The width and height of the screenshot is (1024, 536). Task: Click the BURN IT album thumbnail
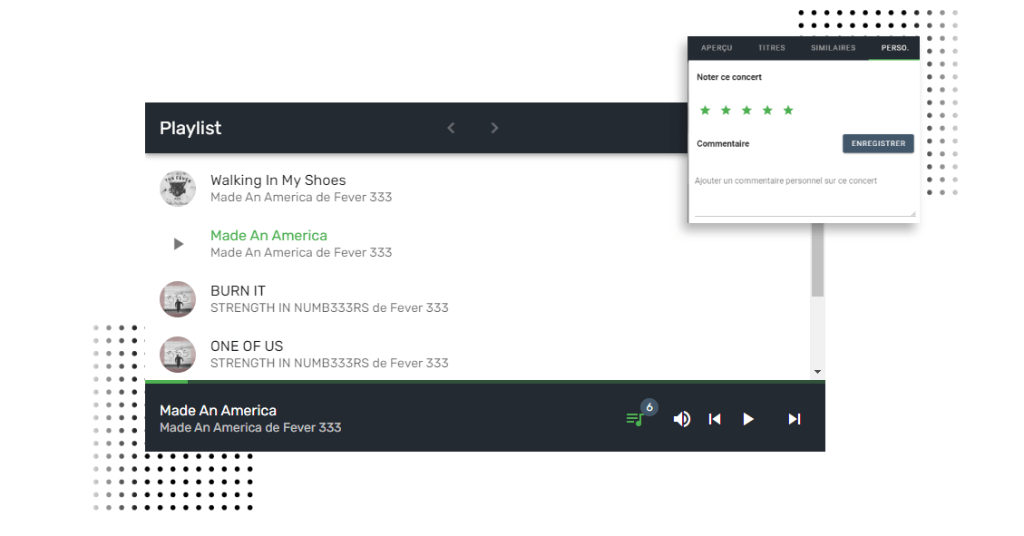[x=178, y=299]
